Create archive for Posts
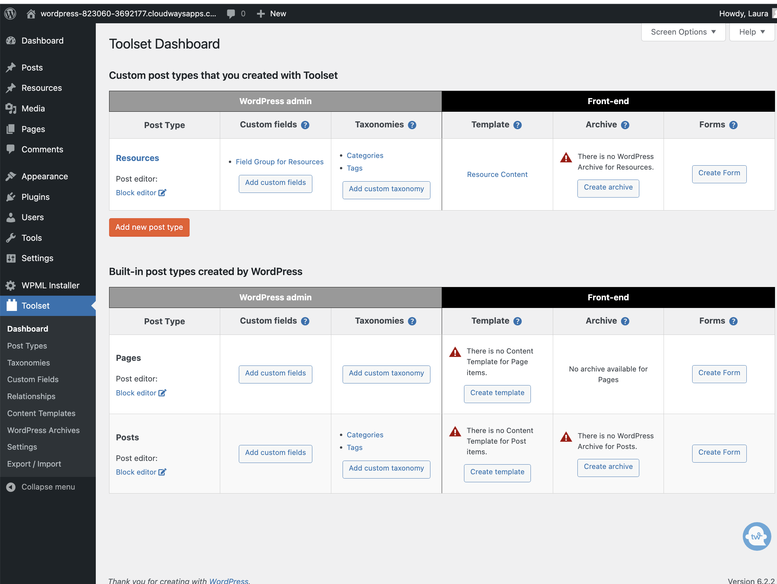This screenshot has width=777, height=584. (608, 467)
